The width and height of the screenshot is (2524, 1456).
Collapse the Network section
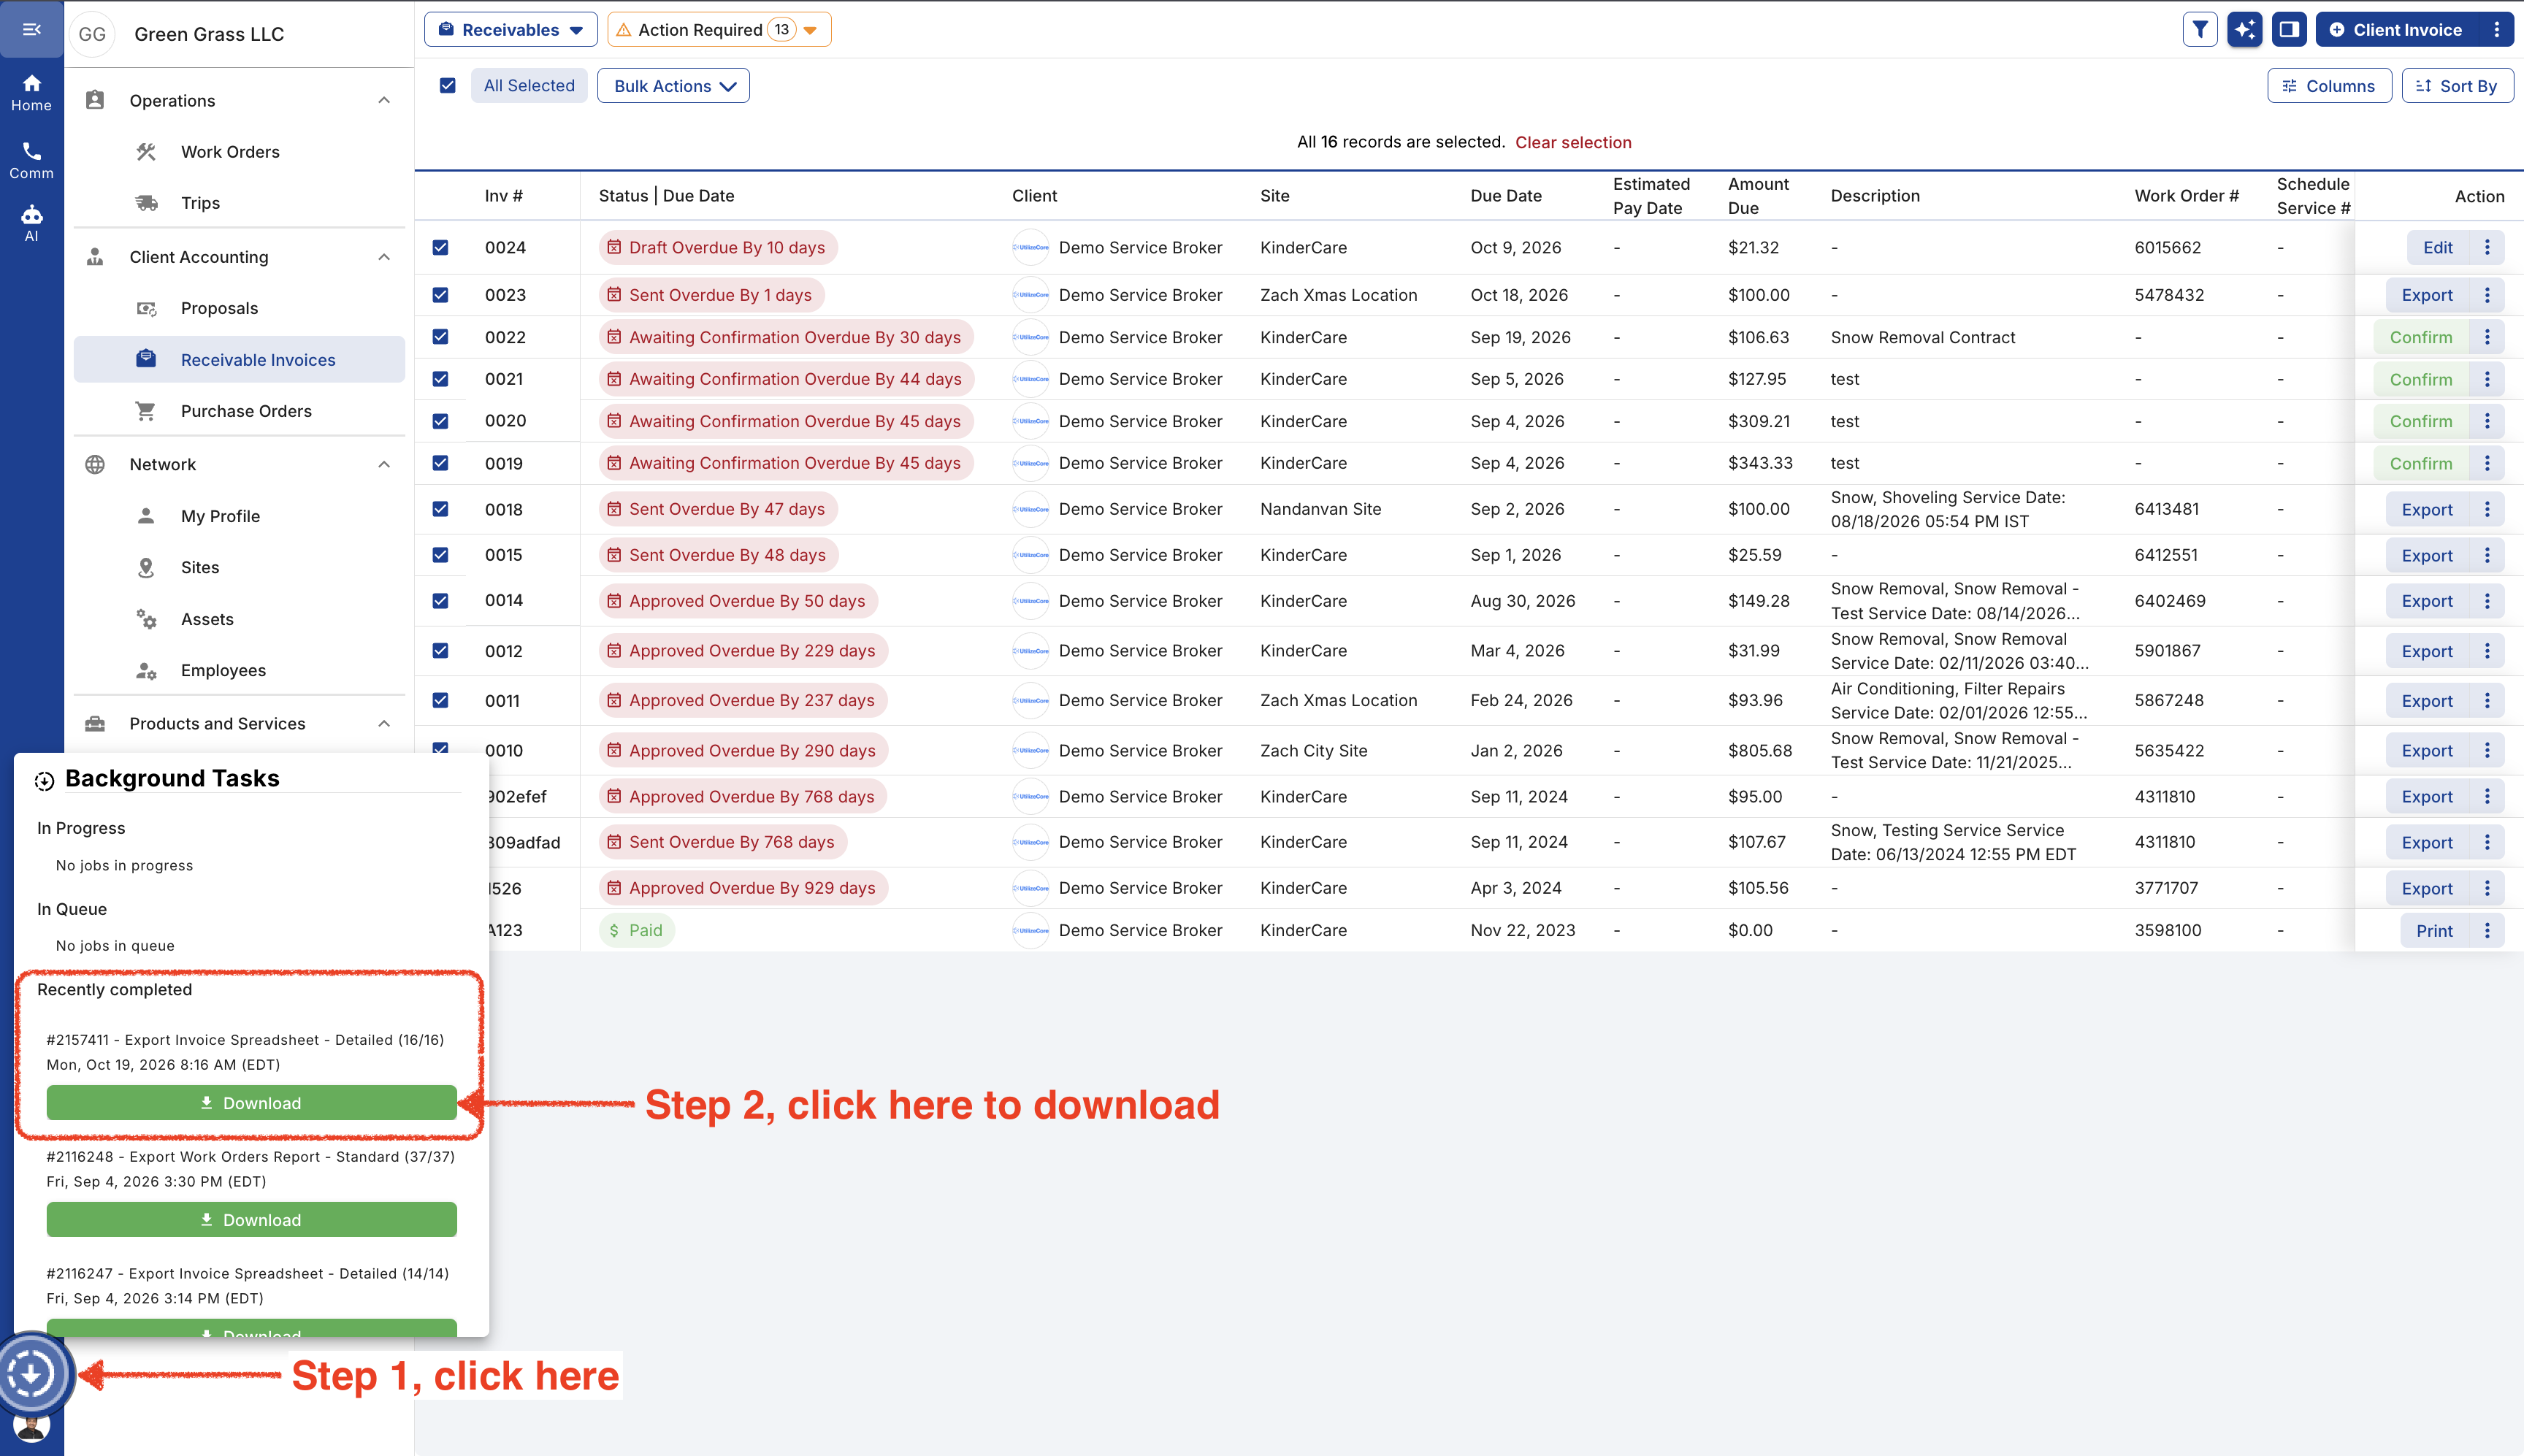point(384,464)
